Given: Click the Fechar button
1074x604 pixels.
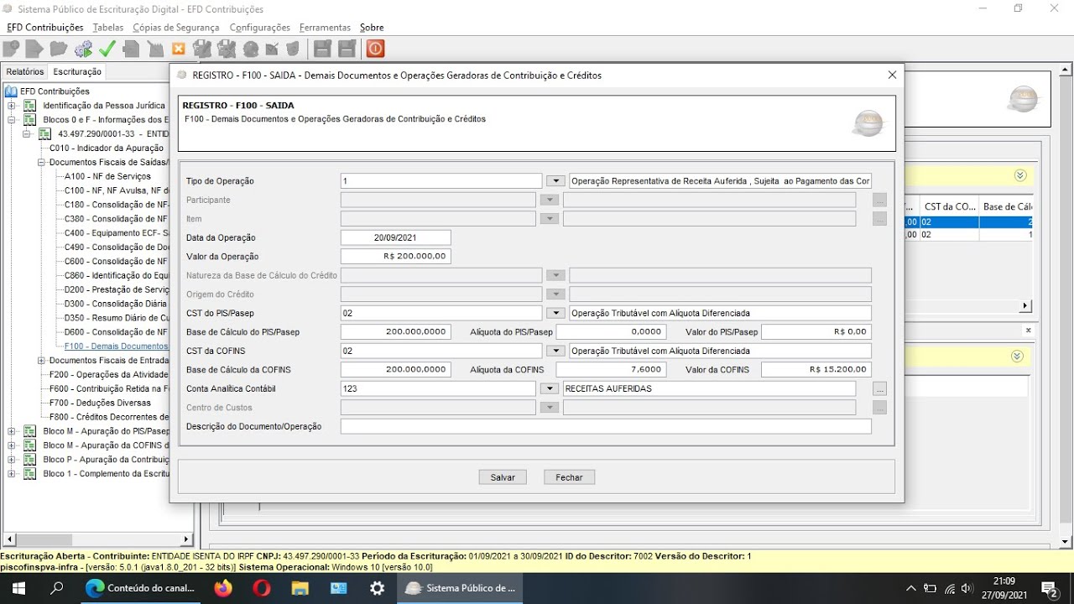Looking at the screenshot, I should 569,477.
